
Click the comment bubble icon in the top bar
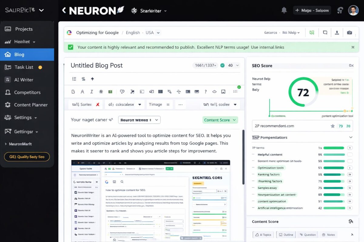point(325,32)
